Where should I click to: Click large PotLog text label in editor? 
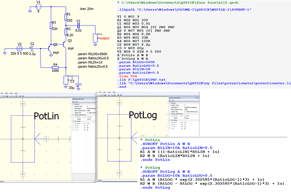click(143, 115)
